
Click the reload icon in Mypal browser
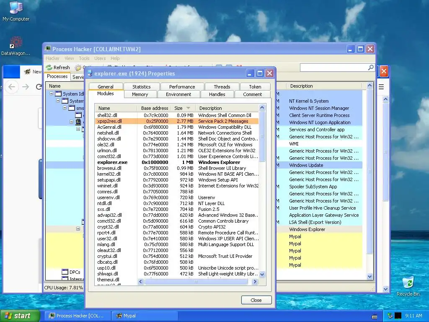pyautogui.click(x=39, y=87)
